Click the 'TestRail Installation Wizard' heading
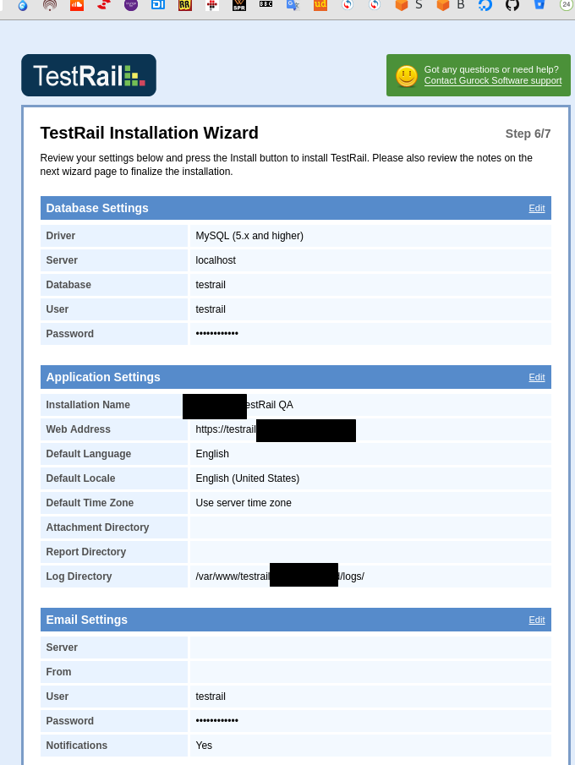The width and height of the screenshot is (575, 765). (x=149, y=133)
